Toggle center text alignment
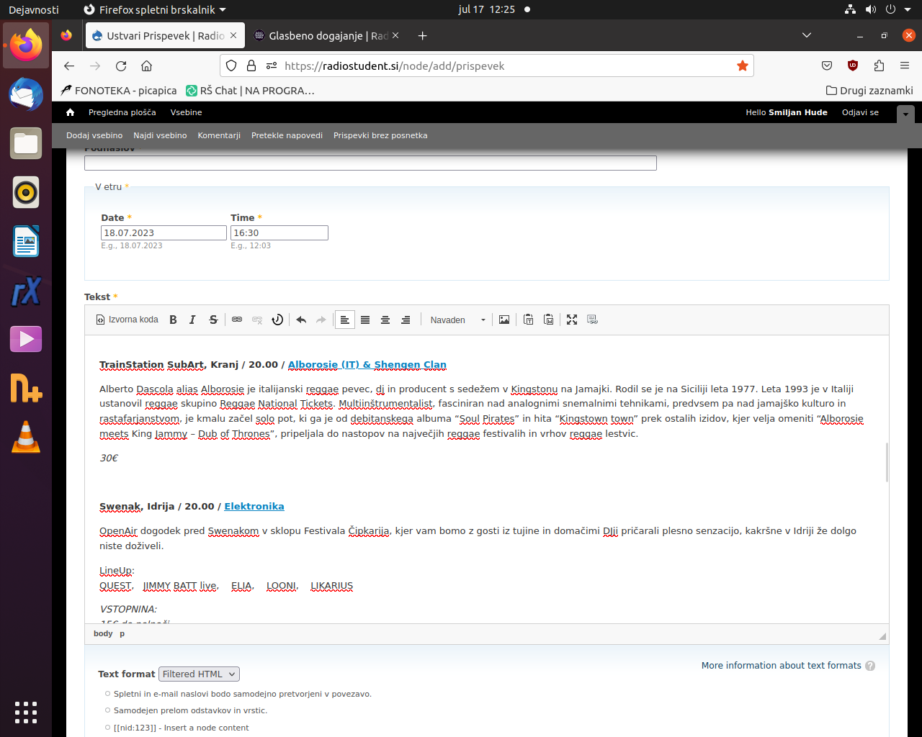 (385, 320)
